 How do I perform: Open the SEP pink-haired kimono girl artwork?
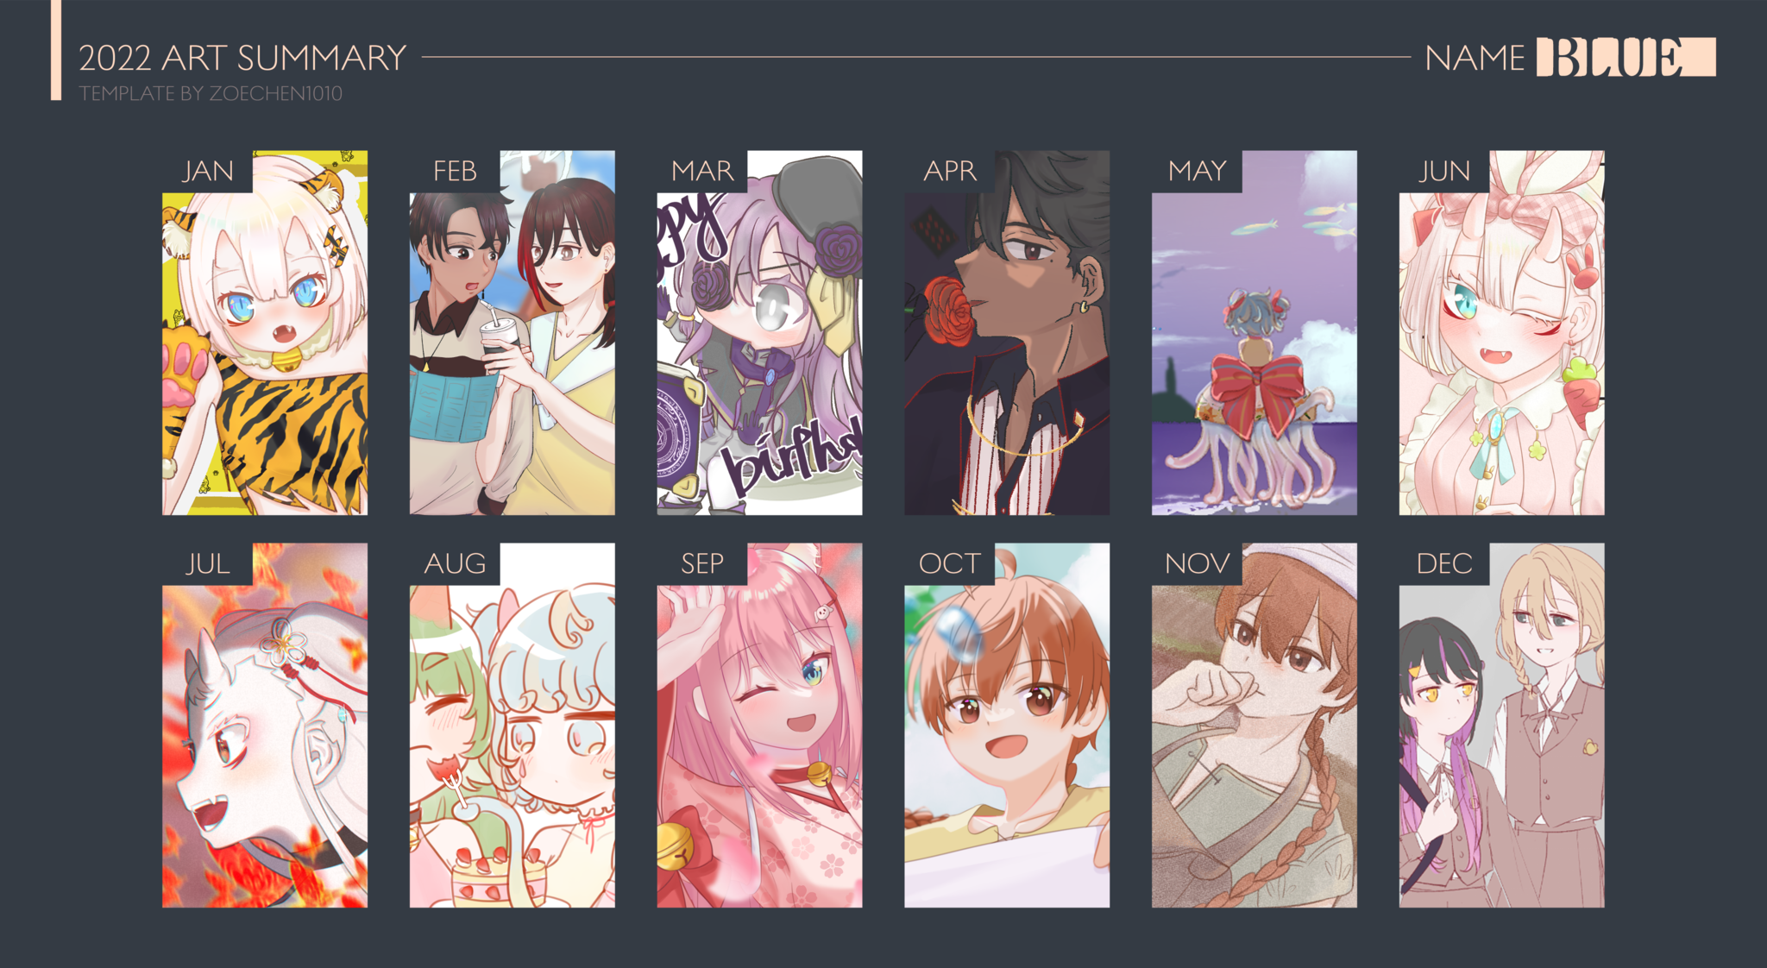[x=759, y=725]
